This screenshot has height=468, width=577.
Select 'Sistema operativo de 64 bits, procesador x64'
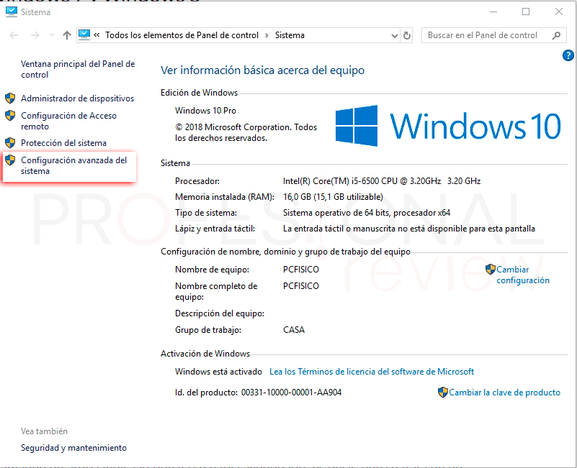[367, 213]
